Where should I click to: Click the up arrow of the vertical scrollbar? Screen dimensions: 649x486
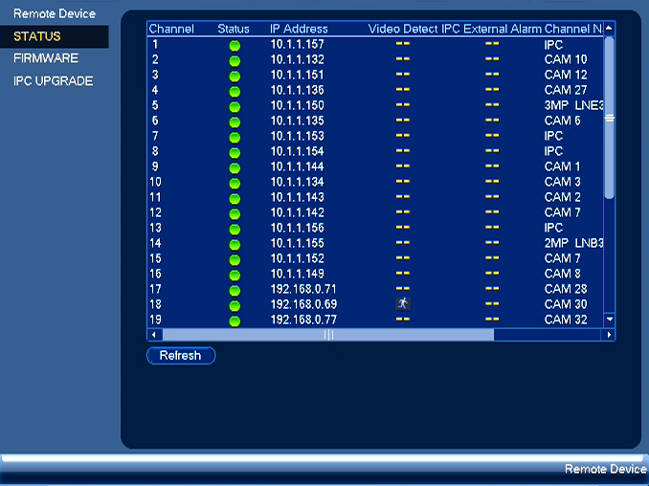609,29
